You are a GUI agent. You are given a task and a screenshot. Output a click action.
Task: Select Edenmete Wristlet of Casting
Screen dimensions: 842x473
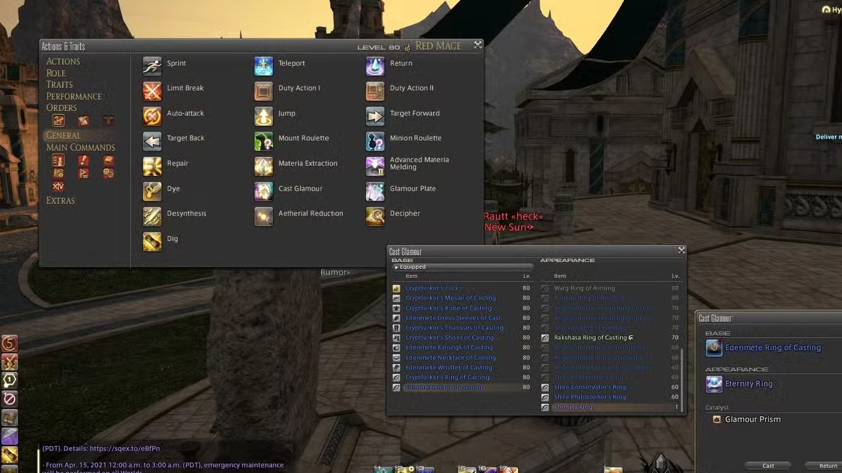(462, 367)
